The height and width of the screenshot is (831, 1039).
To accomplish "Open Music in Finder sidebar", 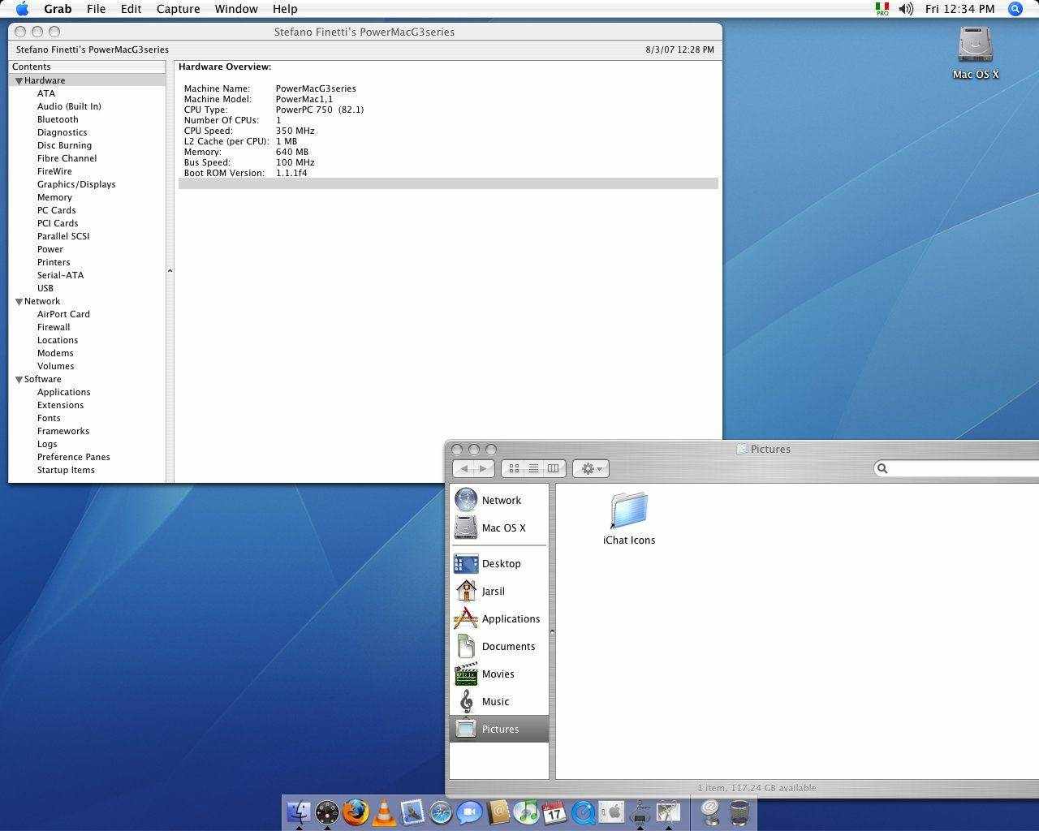I will point(498,701).
